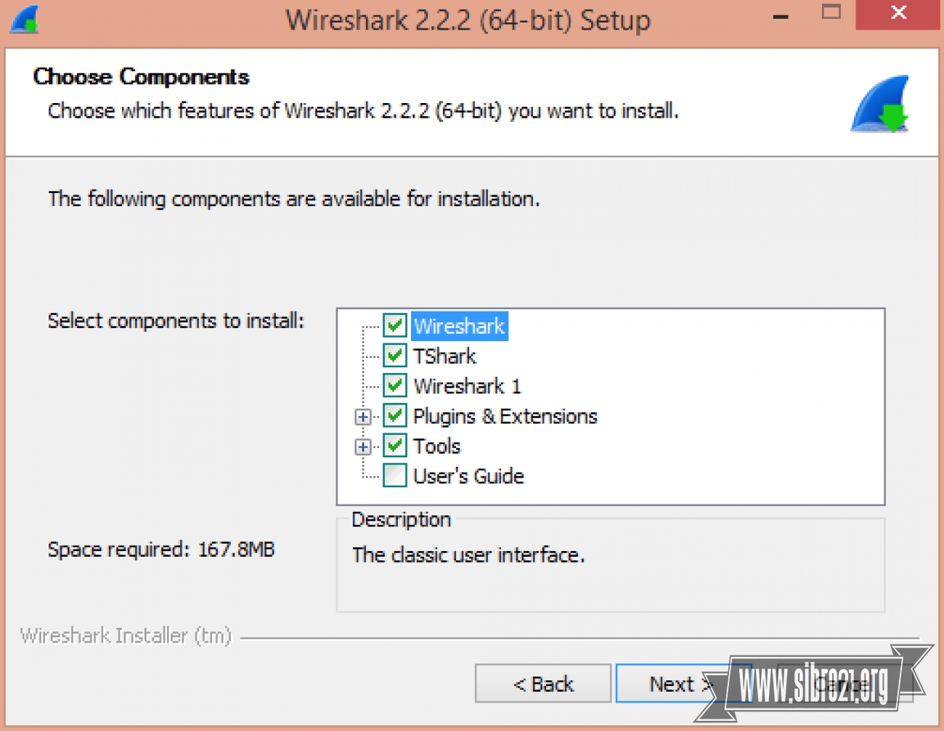Viewport: 944px width, 731px height.
Task: Click the Wireshark fin icon in title bar
Action: pyautogui.click(x=24, y=20)
